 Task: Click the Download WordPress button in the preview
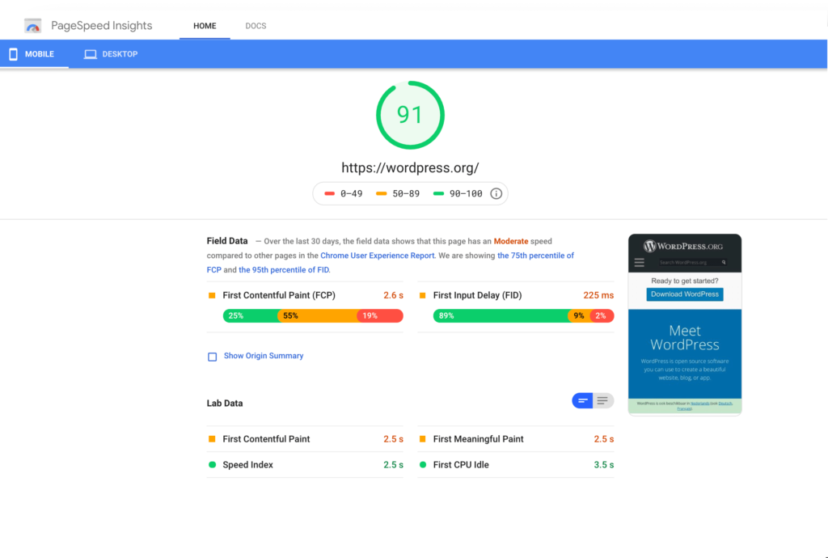pos(685,294)
